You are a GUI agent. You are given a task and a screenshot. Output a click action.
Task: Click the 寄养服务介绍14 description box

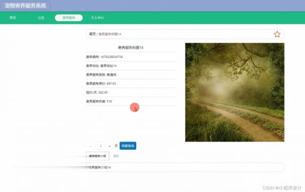(x=185, y=167)
